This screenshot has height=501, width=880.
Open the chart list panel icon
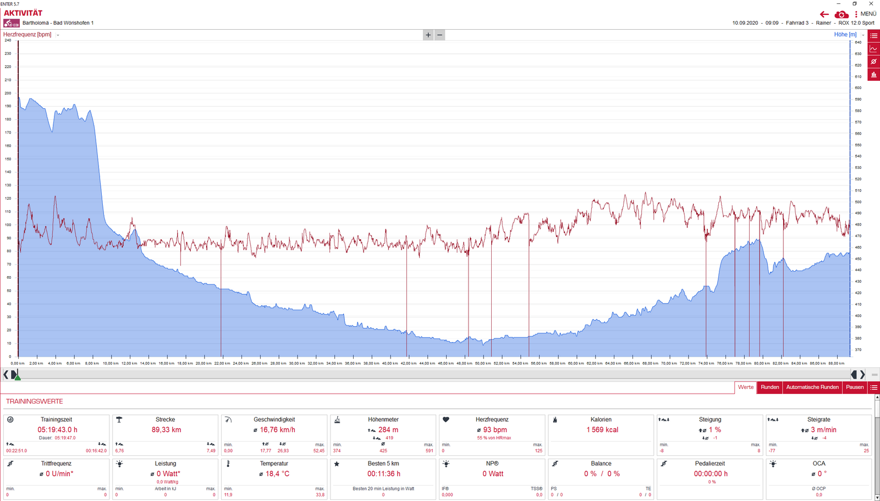click(873, 35)
